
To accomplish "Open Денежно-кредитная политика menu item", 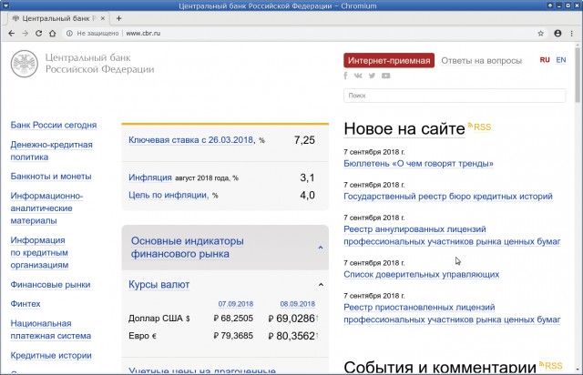I will pos(51,151).
